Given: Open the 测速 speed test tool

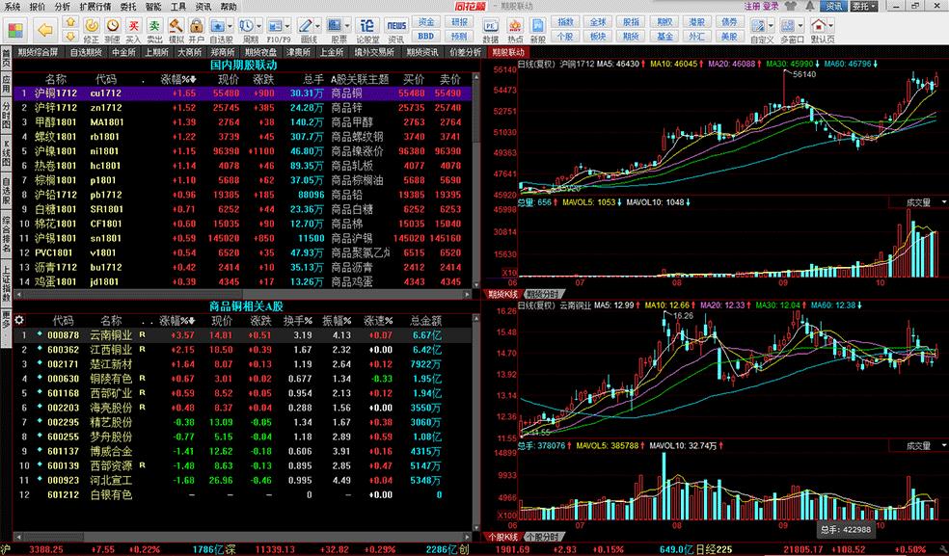Looking at the screenshot, I should tap(113, 30).
